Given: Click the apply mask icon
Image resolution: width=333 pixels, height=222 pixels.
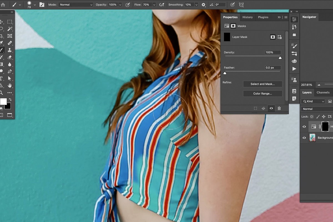Looking at the screenshot, I should click(263, 109).
